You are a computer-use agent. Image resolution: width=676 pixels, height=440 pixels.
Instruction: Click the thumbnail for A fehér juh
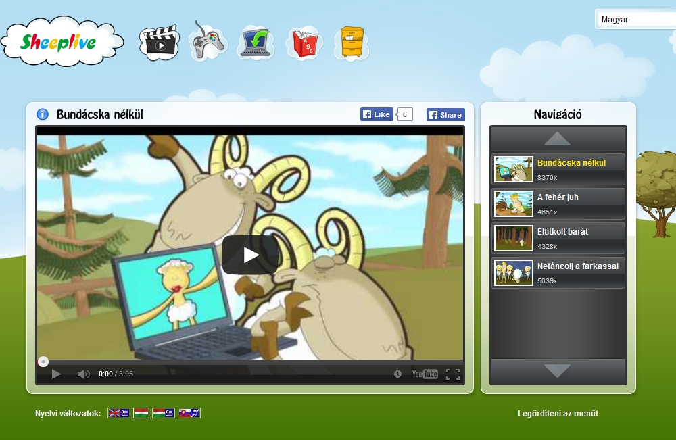pyautogui.click(x=514, y=204)
